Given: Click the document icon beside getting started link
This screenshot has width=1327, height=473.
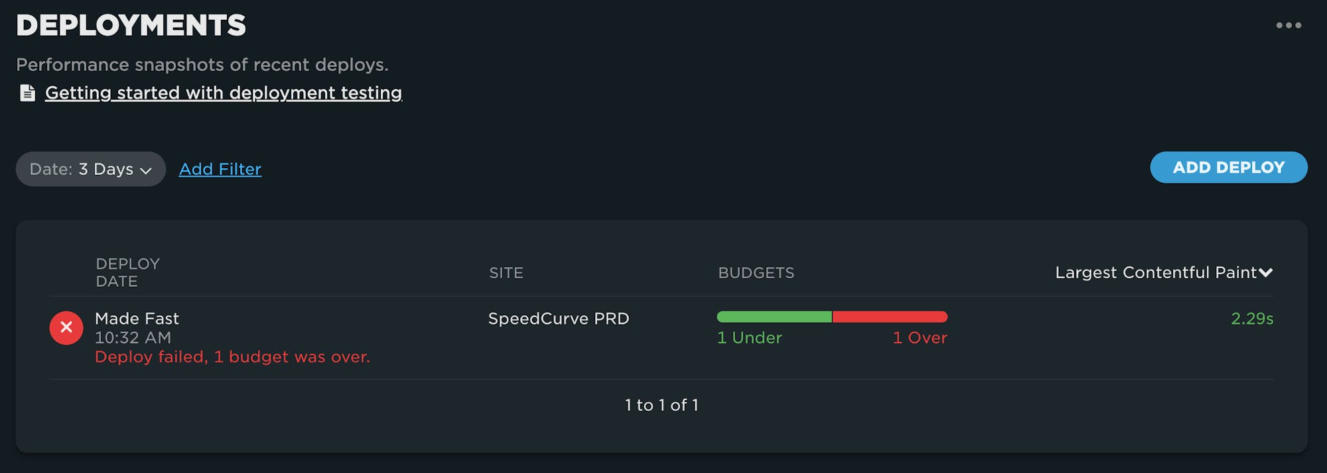Looking at the screenshot, I should pyautogui.click(x=27, y=93).
